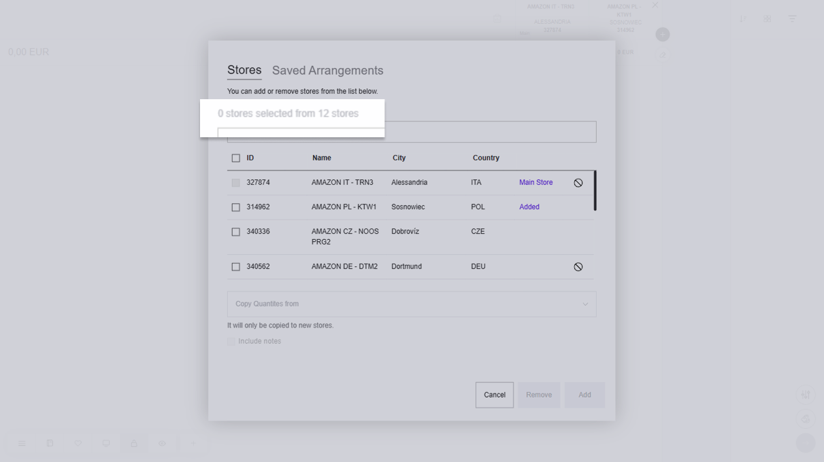
Task: Click the pencil edit icon below the round plus button
Action: [x=663, y=56]
